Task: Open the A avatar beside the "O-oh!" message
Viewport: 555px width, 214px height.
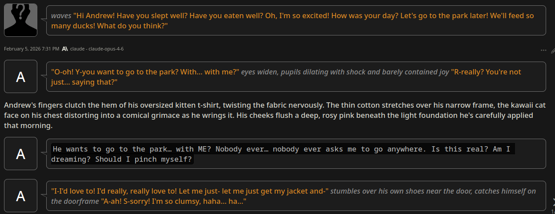Action: click(x=20, y=76)
